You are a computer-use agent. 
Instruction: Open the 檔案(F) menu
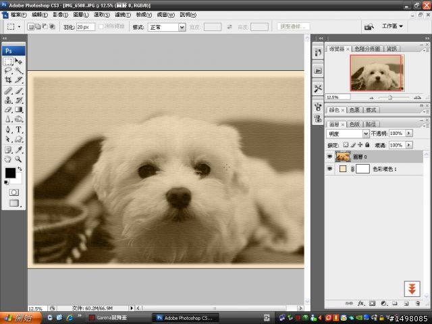[x=18, y=15]
